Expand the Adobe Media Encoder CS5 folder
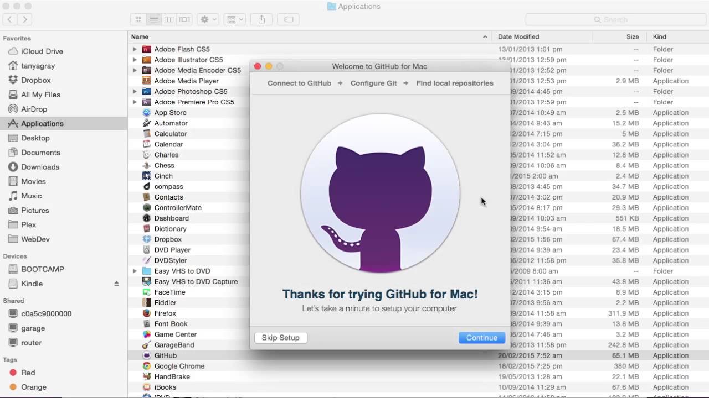The width and height of the screenshot is (709, 398). click(x=135, y=70)
